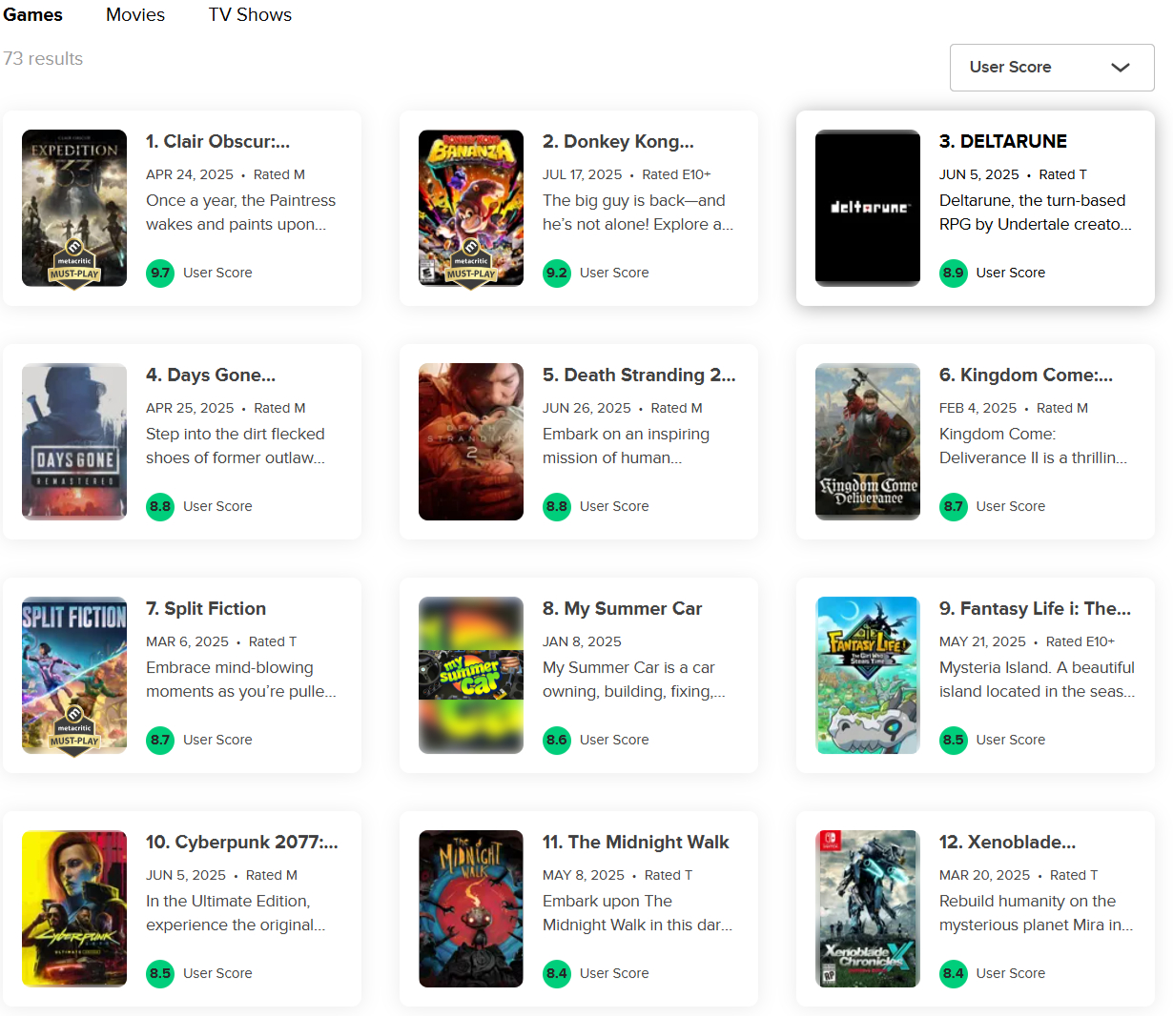
Task: Click the 'FEB 4, 2025' release date
Action: 977,408
